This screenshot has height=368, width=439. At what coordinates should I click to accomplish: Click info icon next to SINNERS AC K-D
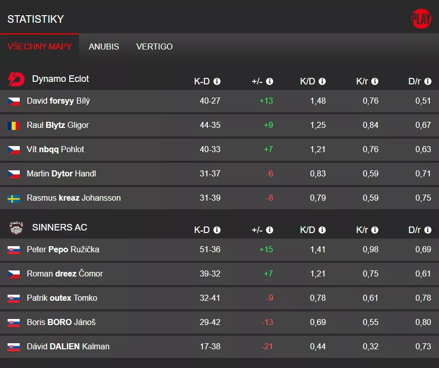(217, 230)
